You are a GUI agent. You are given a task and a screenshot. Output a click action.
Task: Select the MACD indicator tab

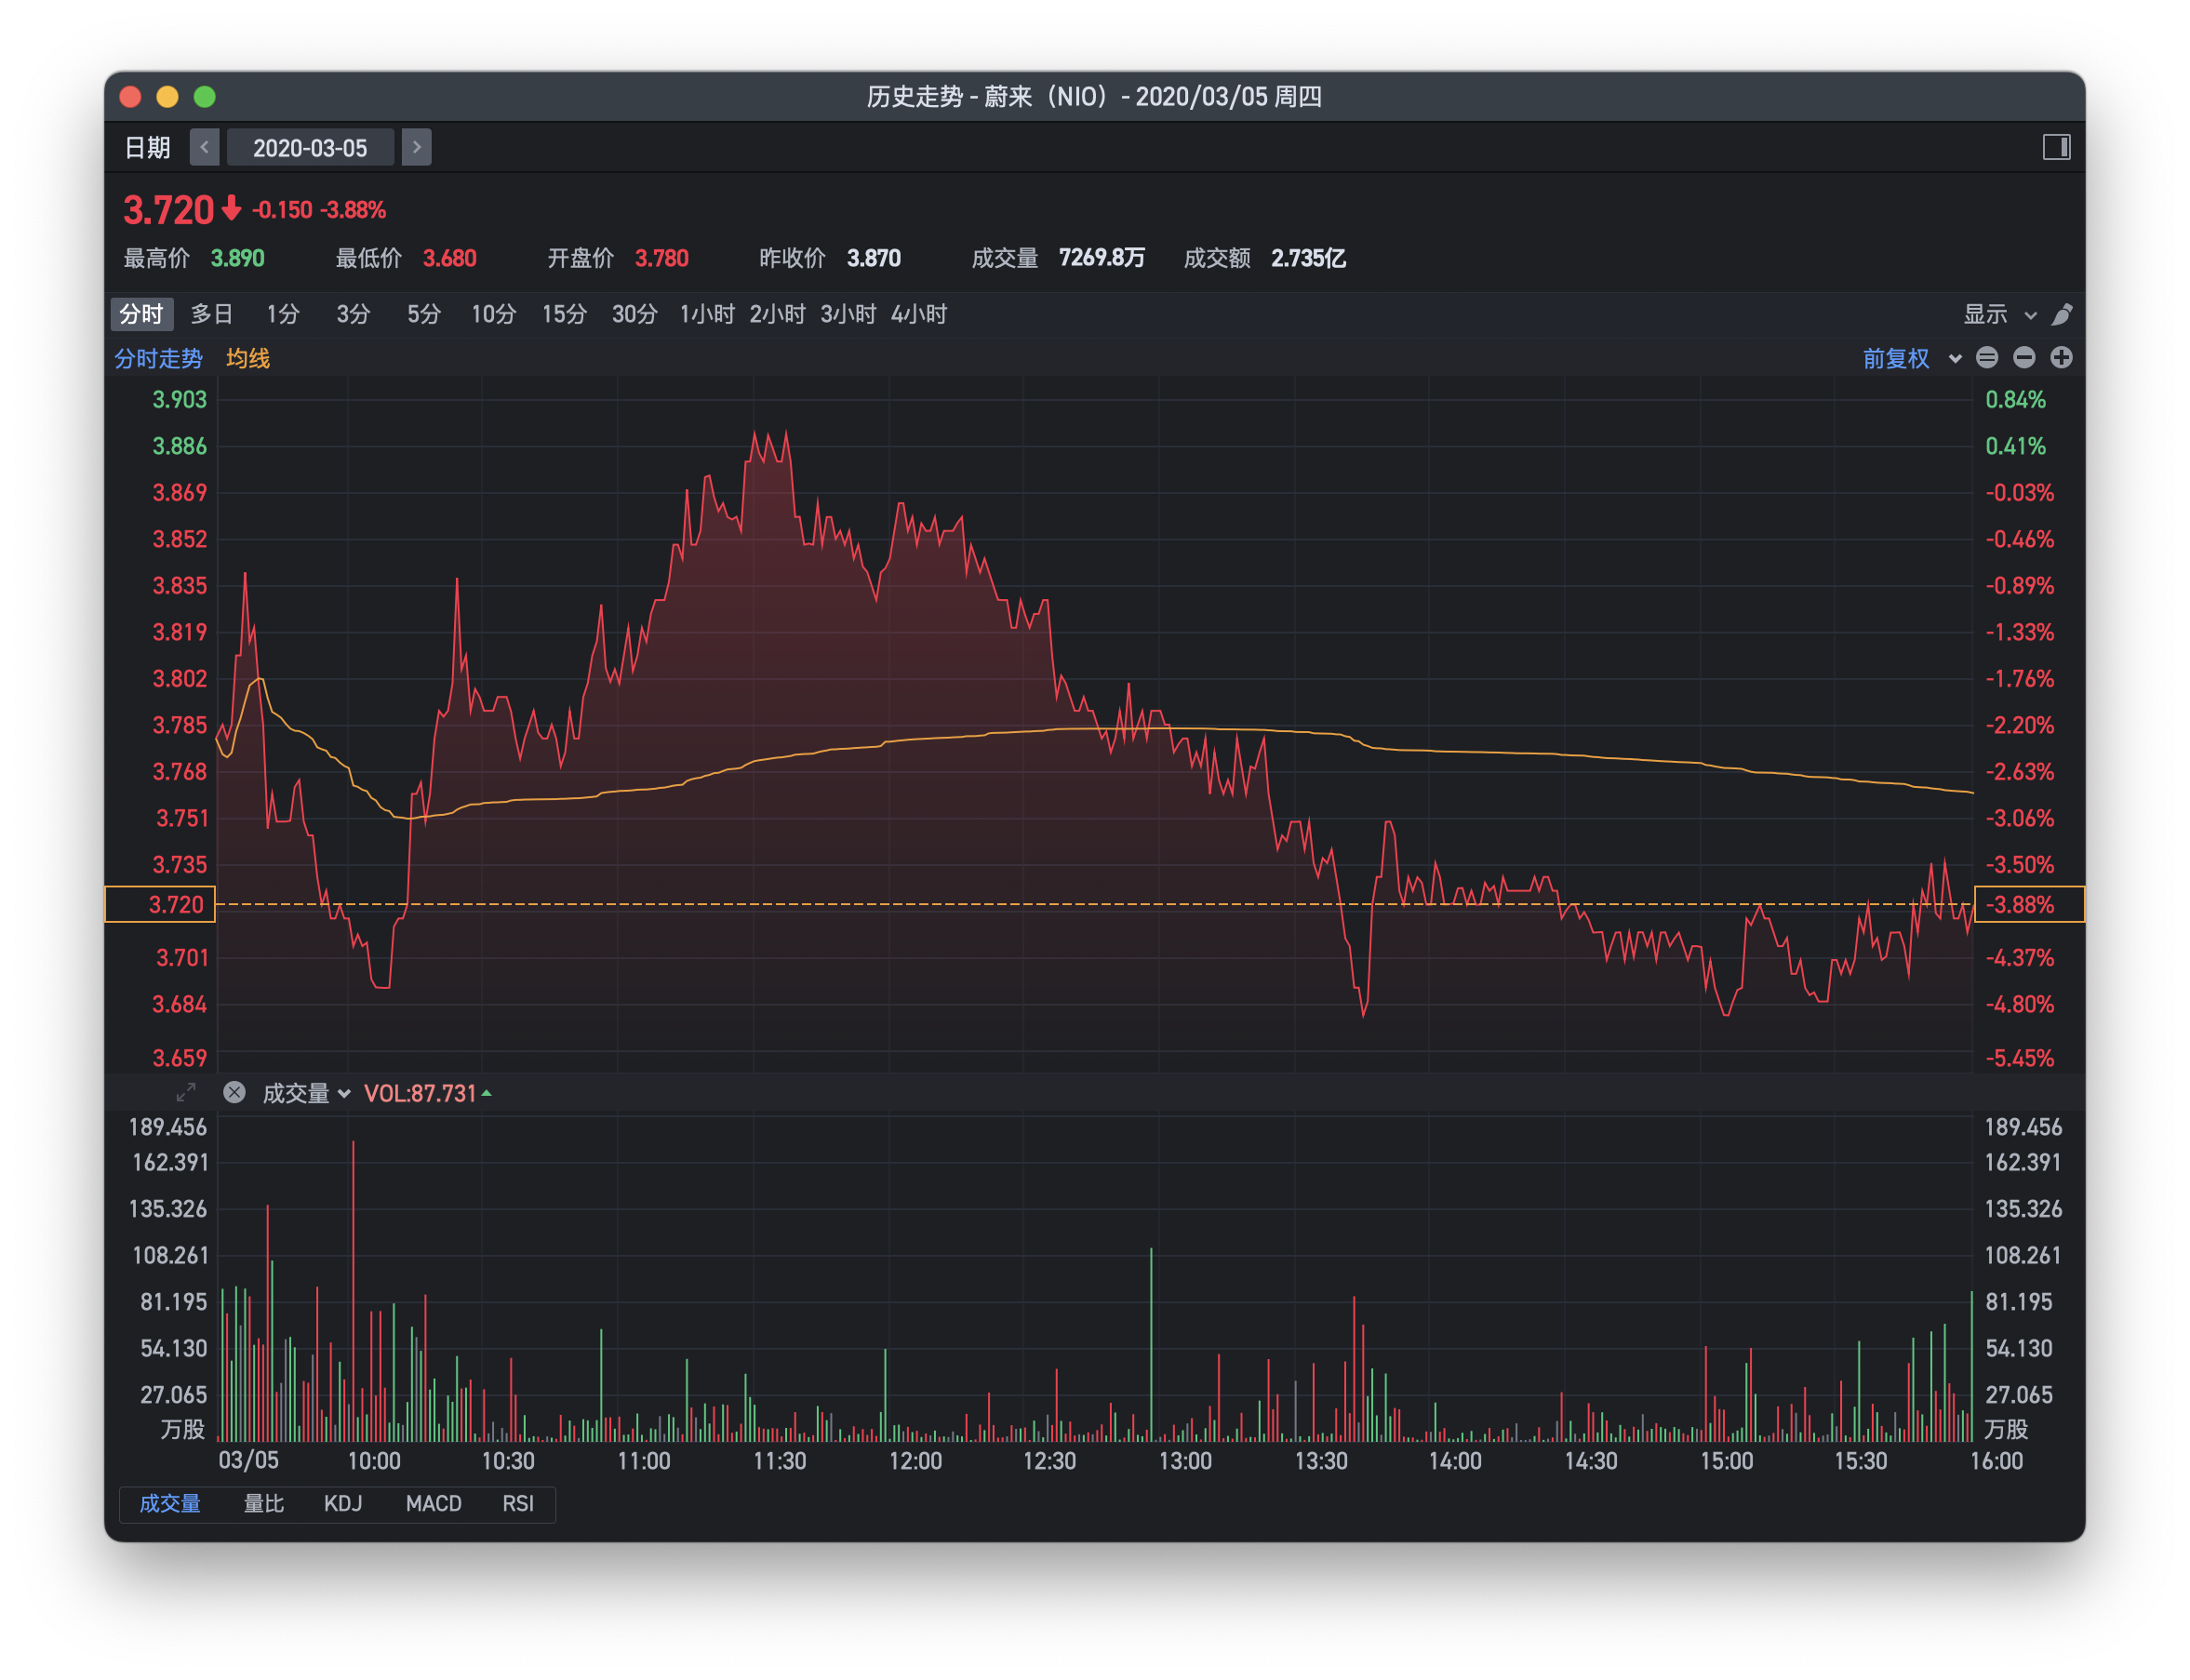[x=433, y=1503]
